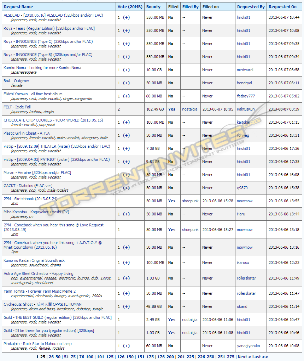Go to the Next > results page
Viewport: 304px width, 361px height.
pos(245,357)
